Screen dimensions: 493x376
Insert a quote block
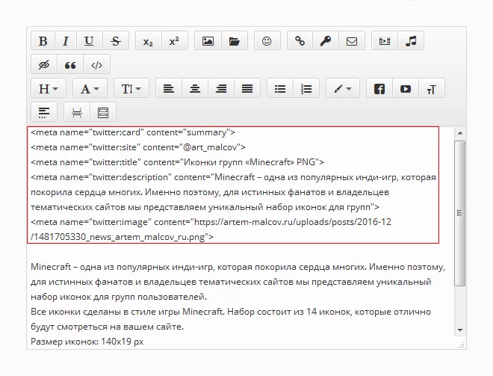[x=70, y=65]
